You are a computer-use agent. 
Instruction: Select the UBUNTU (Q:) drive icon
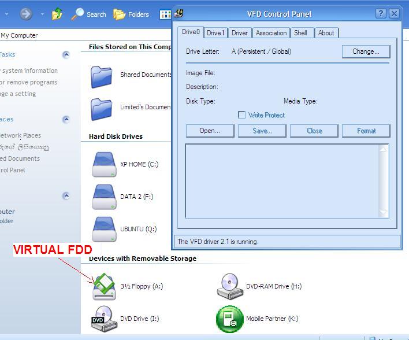104,229
